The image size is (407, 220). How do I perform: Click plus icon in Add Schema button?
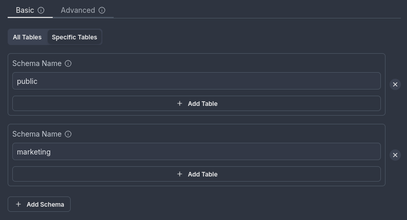pyautogui.click(x=18, y=204)
